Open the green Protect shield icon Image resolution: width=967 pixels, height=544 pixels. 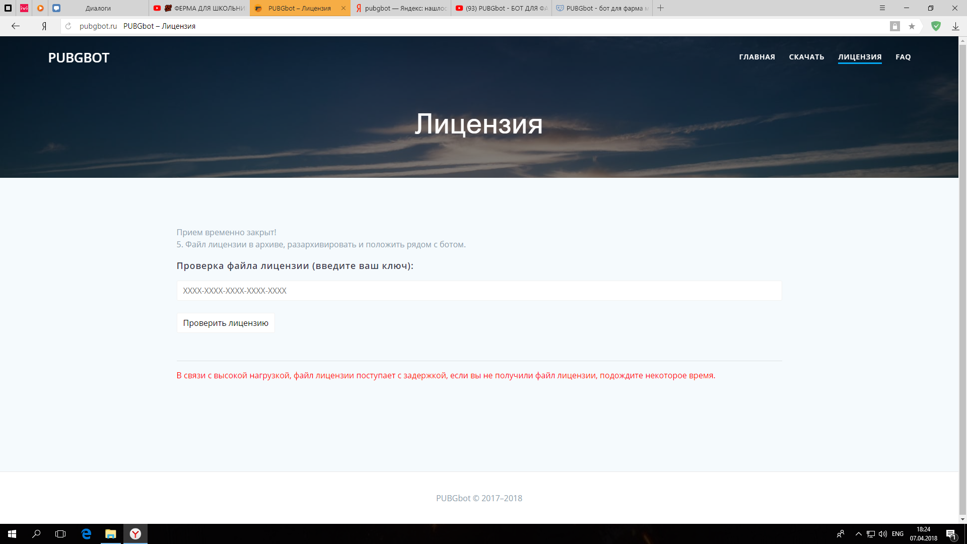pyautogui.click(x=936, y=26)
